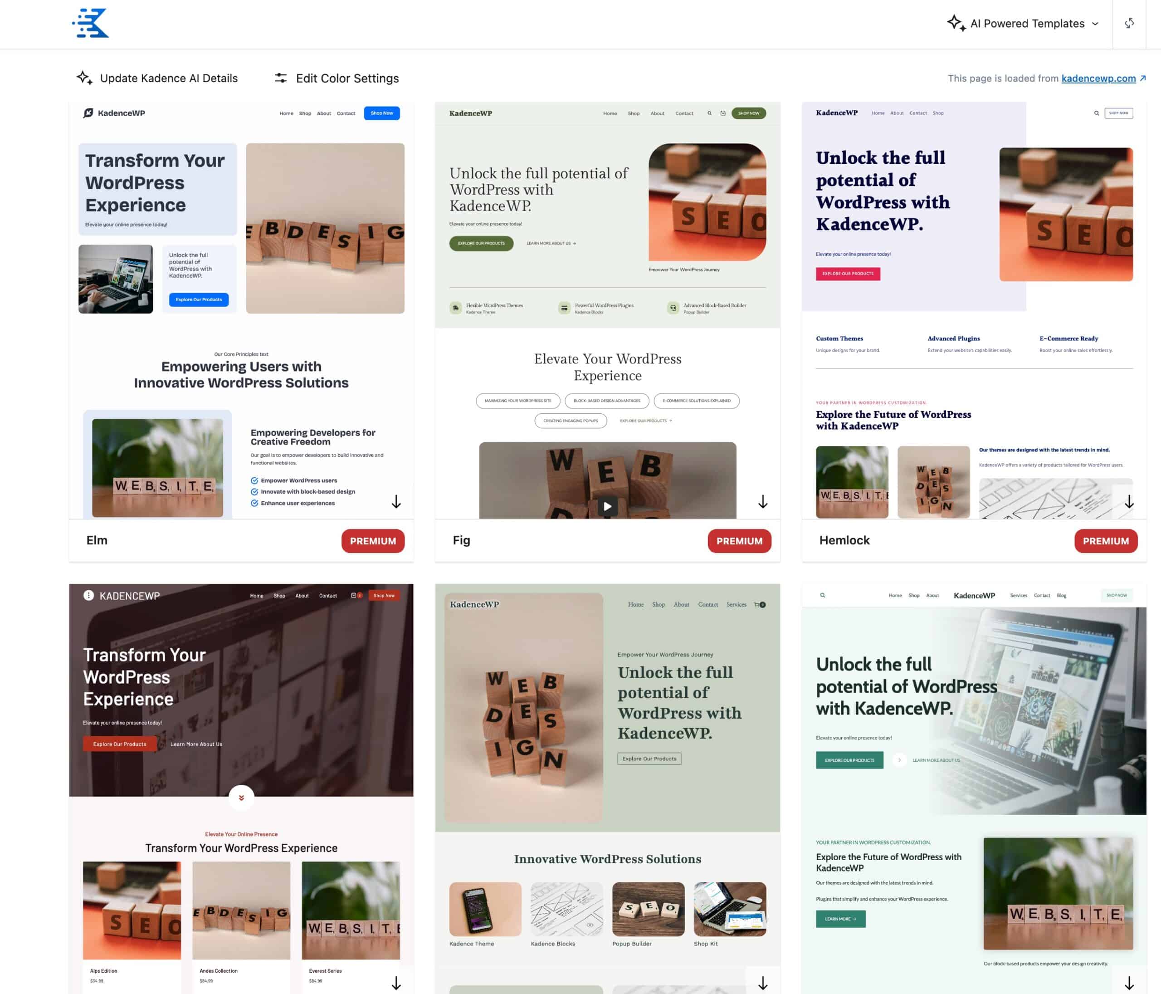1161x994 pixels.
Task: Click the Shop Kit label in the sage template
Action: pyautogui.click(x=706, y=944)
